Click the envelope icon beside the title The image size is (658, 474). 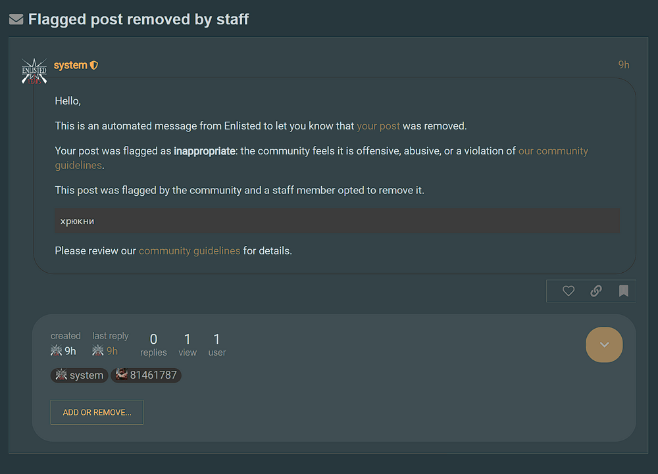pyautogui.click(x=16, y=20)
